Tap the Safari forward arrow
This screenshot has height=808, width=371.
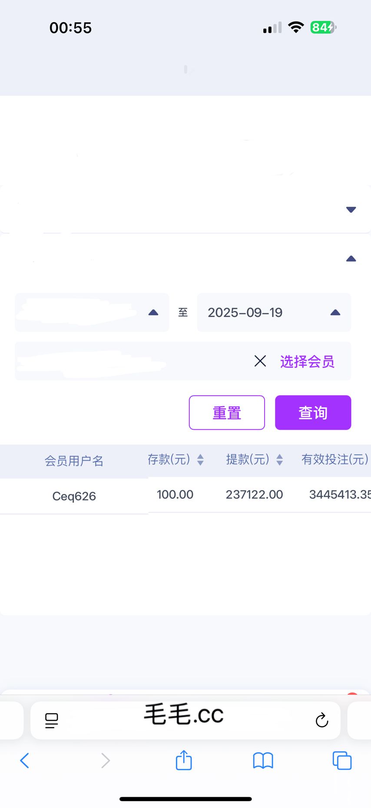coord(105,761)
